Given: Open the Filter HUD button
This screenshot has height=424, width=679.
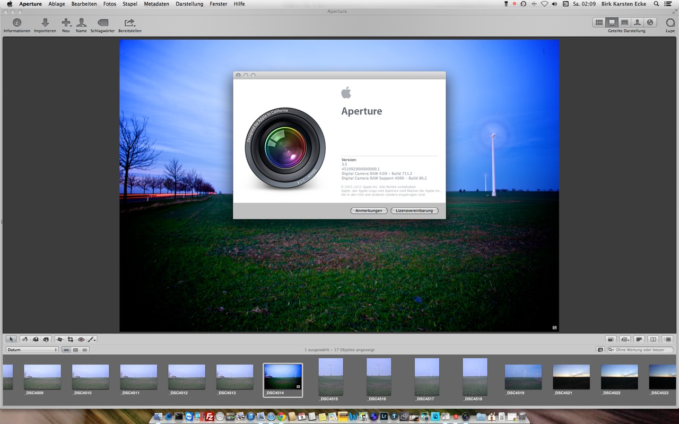Looking at the screenshot, I should coord(600,350).
